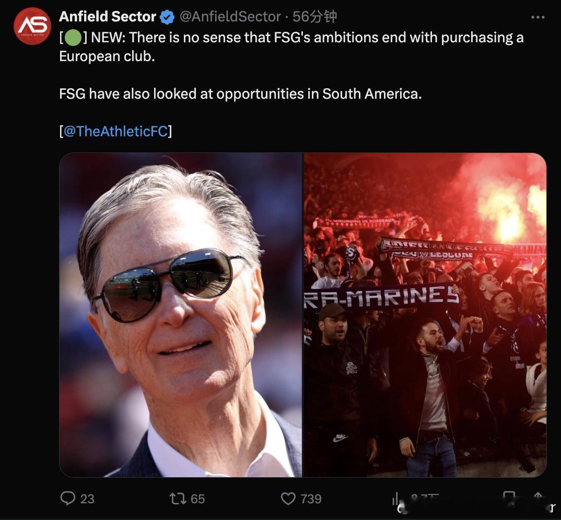This screenshot has height=520, width=561.
Task: Open the photo of man in sunglasses
Action: pyautogui.click(x=181, y=315)
